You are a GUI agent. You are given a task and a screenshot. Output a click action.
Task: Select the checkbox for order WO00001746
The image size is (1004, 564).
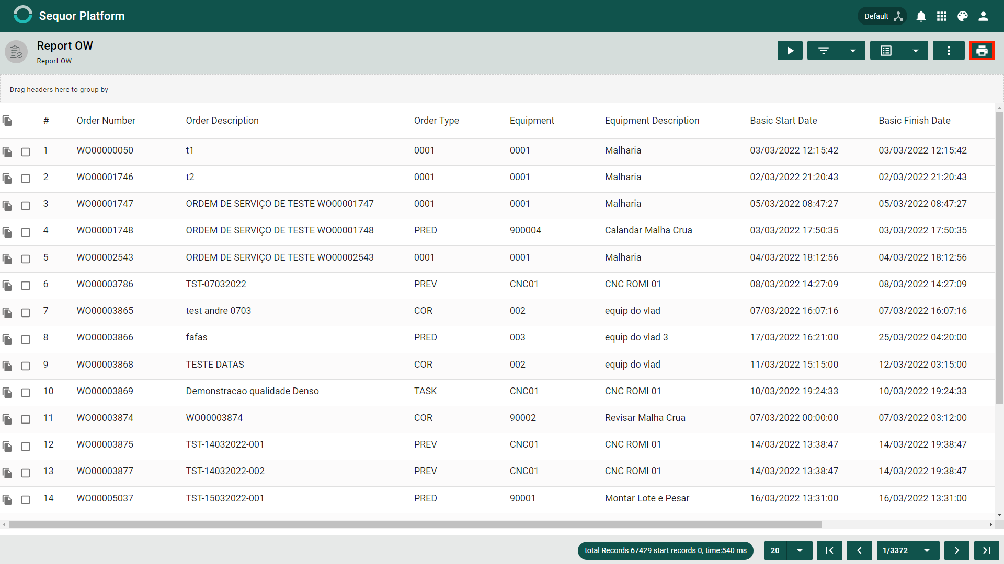pos(26,179)
